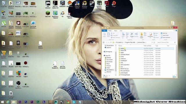Screen dimensions: 186x104
Task: Select the Autodesk Shared folder
Action: click(125, 55)
